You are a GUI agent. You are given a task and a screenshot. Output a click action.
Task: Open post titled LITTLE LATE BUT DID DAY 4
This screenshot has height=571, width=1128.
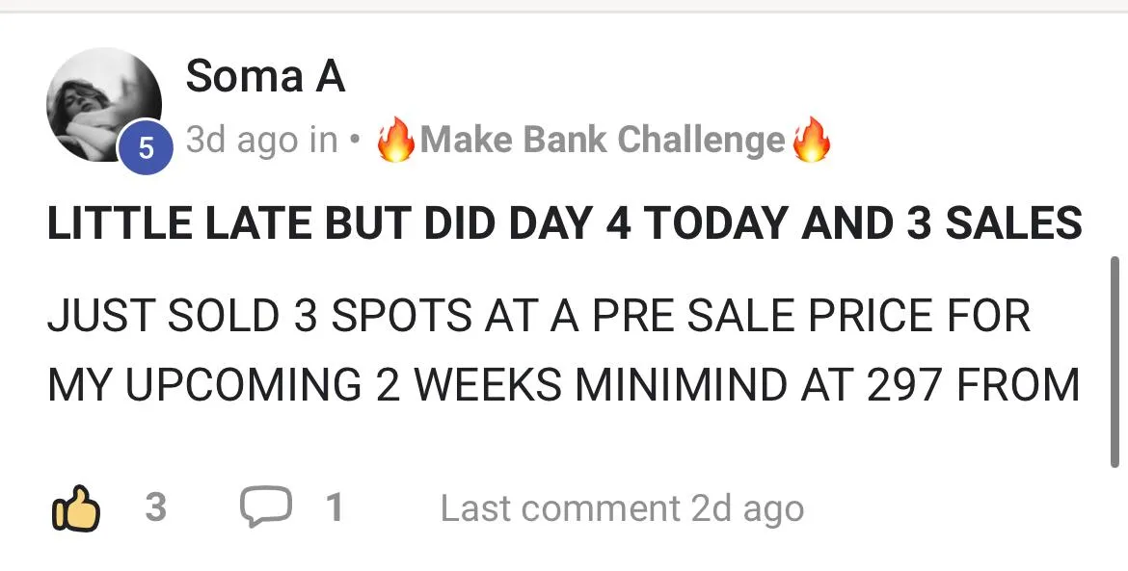(x=565, y=223)
